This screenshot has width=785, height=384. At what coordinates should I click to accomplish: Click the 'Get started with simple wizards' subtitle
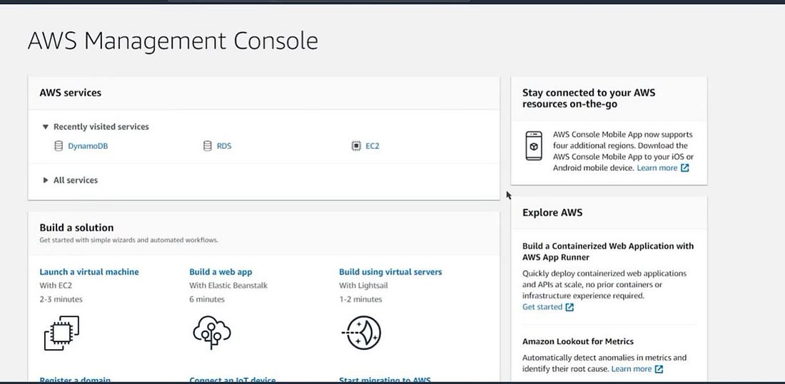click(128, 240)
